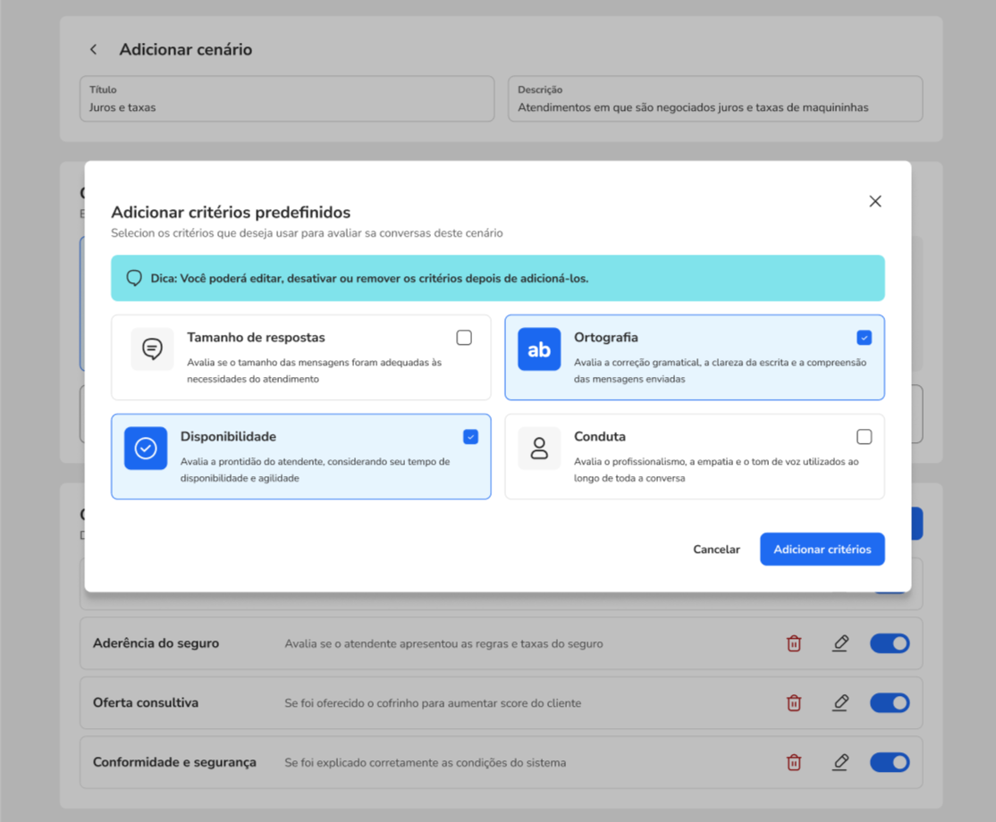Toggle off Oferta consultiva switch
Screen dimensions: 996x822
click(890, 702)
